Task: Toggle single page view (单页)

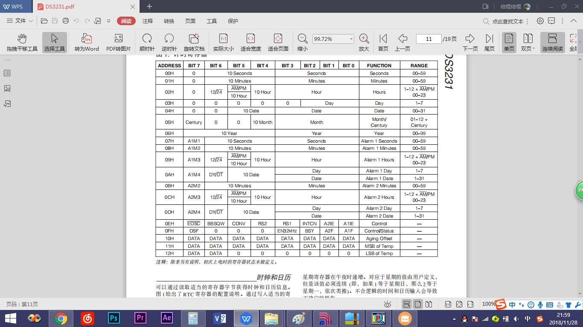Action: click(509, 43)
